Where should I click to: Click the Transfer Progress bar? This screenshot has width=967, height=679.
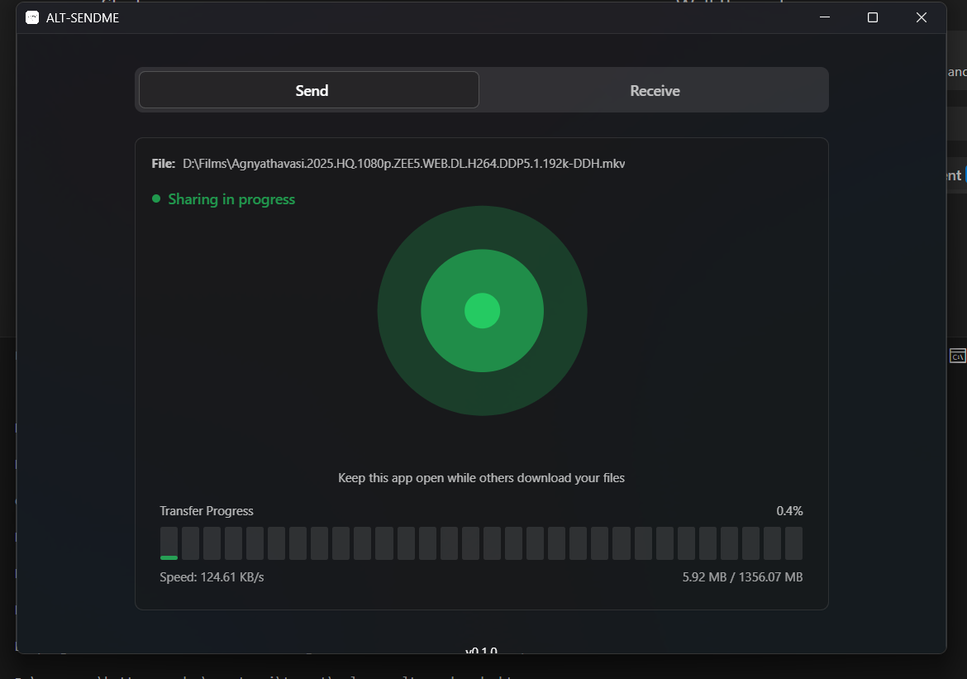(x=482, y=542)
